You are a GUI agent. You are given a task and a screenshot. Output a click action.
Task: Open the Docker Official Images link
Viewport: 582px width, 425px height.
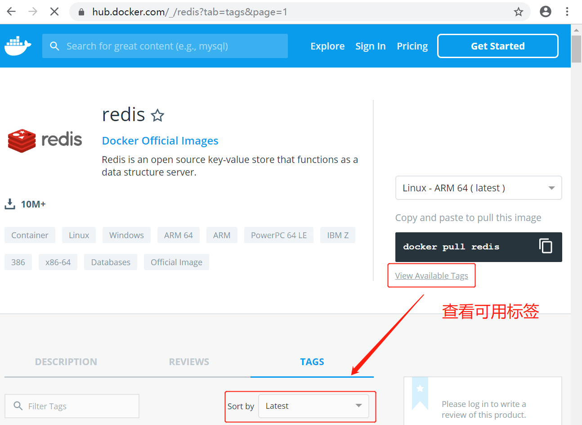tap(160, 141)
